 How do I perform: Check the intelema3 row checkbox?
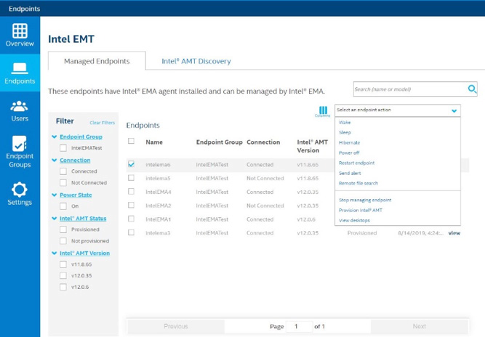[131, 232]
